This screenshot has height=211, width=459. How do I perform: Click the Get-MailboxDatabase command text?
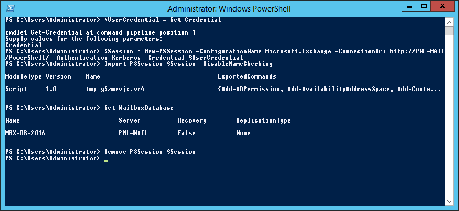139,108
